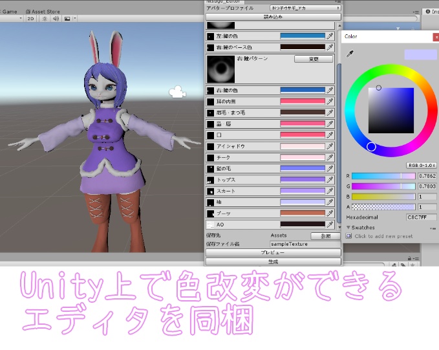Open 左:瞳の色 blue color swatch

click(303, 36)
